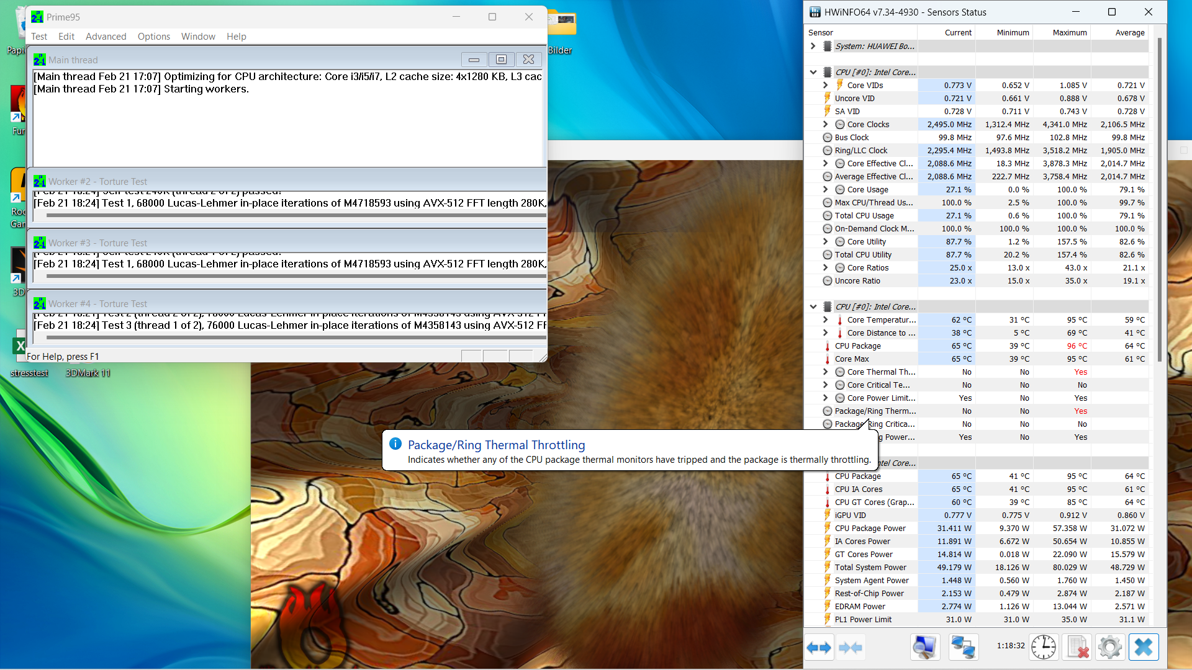This screenshot has height=670, width=1192.
Task: Click the blue X close sensors button
Action: pyautogui.click(x=1144, y=648)
